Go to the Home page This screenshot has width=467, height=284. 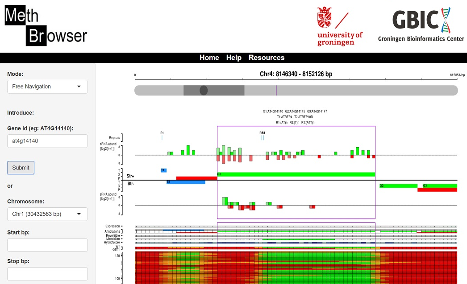(209, 58)
